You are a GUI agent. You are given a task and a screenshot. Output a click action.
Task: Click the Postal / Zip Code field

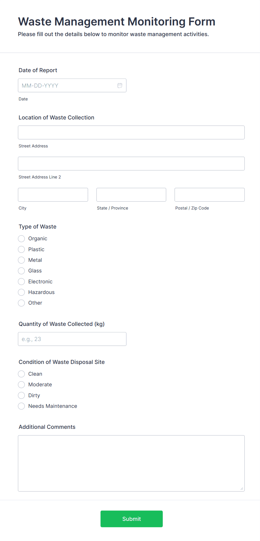209,195
